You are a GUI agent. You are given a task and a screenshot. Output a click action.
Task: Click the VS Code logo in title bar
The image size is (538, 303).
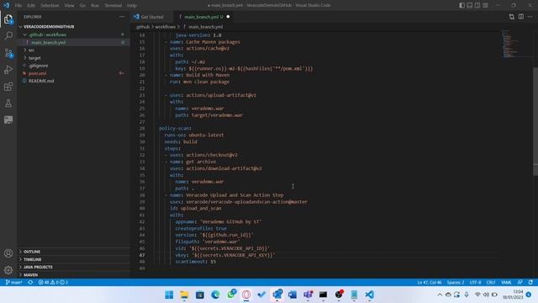pyautogui.click(x=7, y=5)
